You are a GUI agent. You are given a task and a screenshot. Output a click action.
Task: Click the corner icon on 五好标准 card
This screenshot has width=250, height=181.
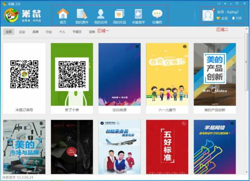pyautogui.click(x=184, y=124)
